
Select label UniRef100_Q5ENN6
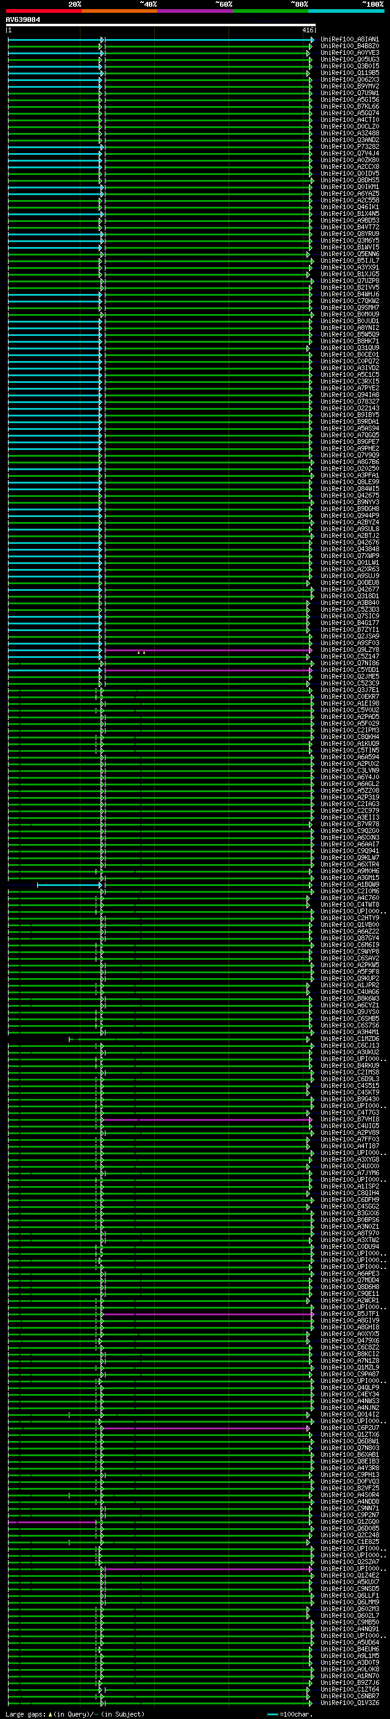click(349, 254)
